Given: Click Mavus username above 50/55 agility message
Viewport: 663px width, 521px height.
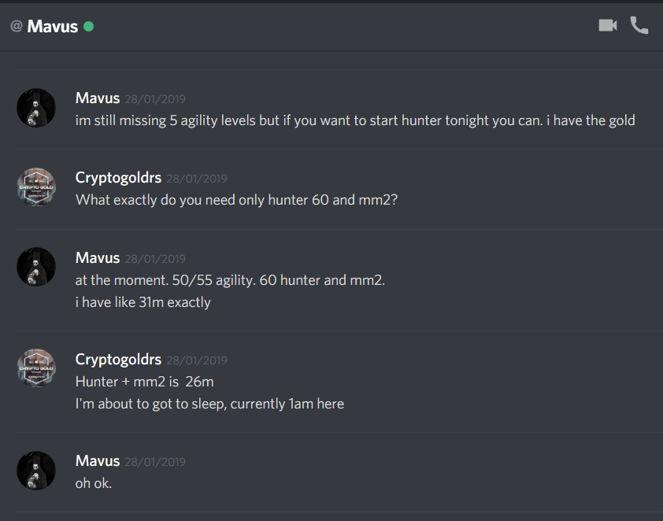Looking at the screenshot, I should click(98, 257).
